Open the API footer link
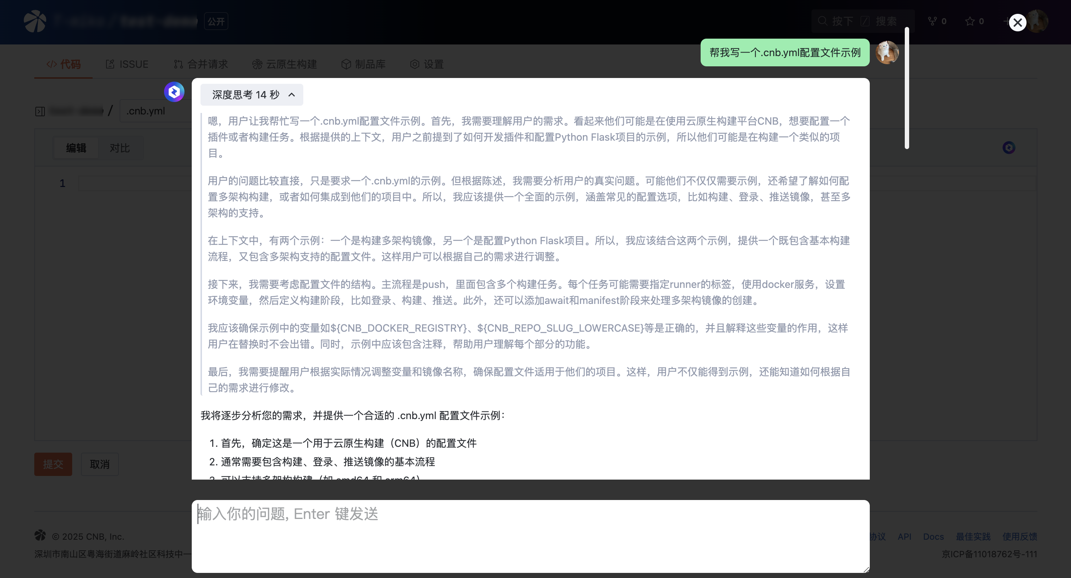1071x578 pixels. tap(904, 536)
